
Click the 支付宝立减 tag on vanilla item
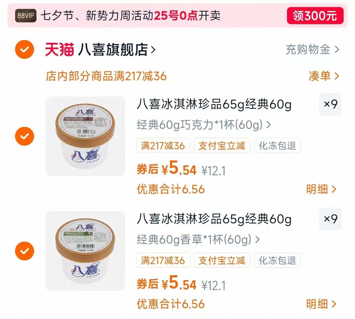click(x=222, y=260)
